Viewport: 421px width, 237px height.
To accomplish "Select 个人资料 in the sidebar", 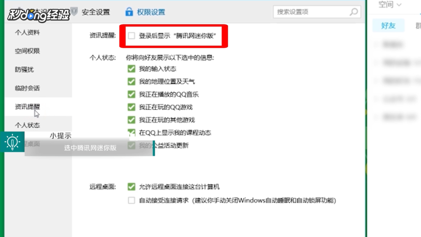I will click(x=27, y=32).
